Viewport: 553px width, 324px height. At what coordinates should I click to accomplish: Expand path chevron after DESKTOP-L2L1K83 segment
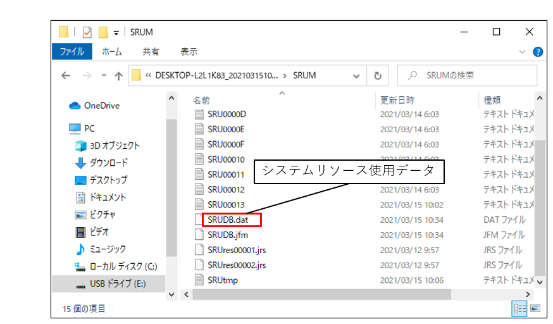285,76
